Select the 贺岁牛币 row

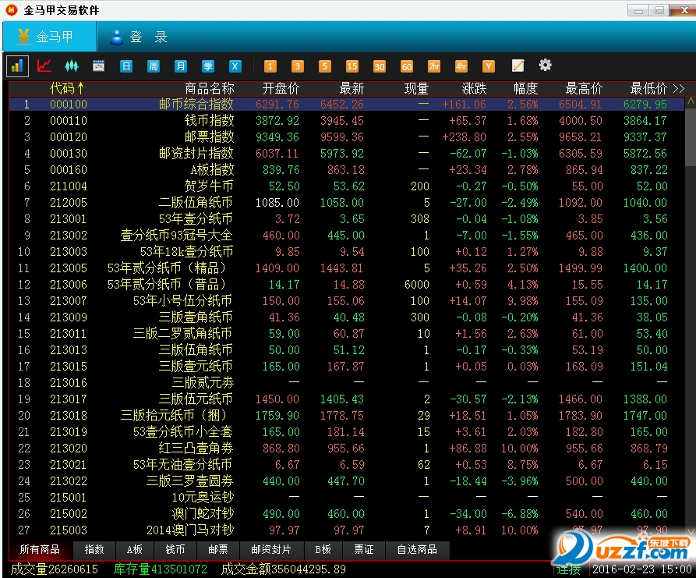pyautogui.click(x=347, y=186)
